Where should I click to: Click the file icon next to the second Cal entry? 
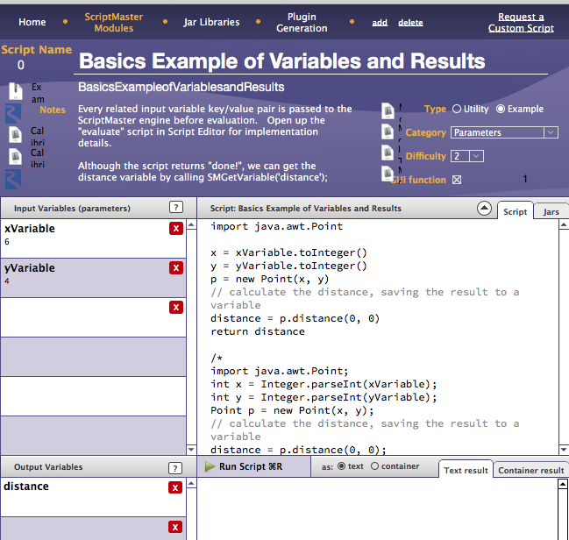coord(15,156)
